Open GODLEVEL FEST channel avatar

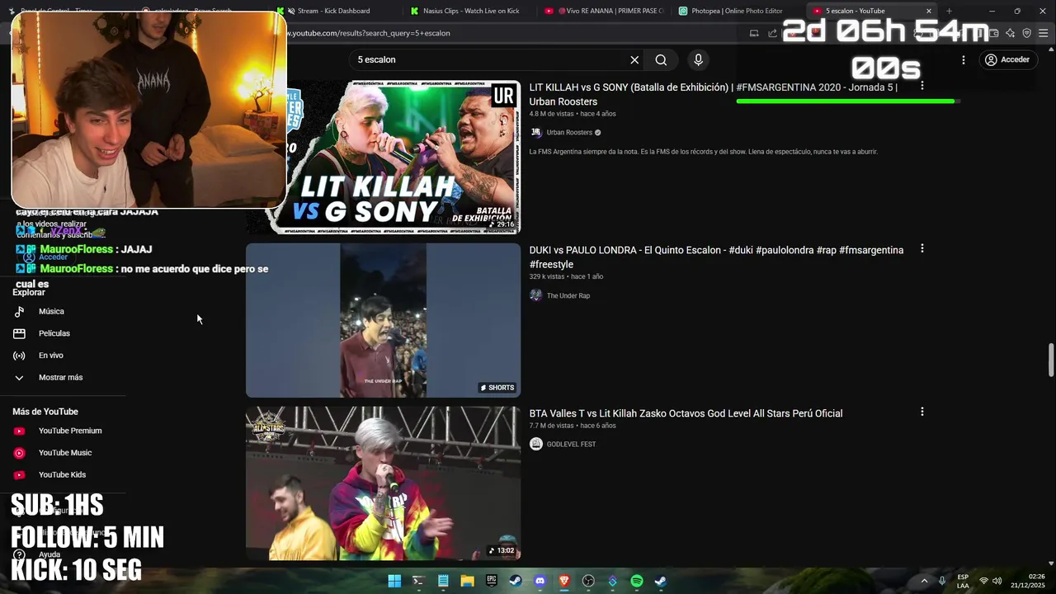[536, 444]
